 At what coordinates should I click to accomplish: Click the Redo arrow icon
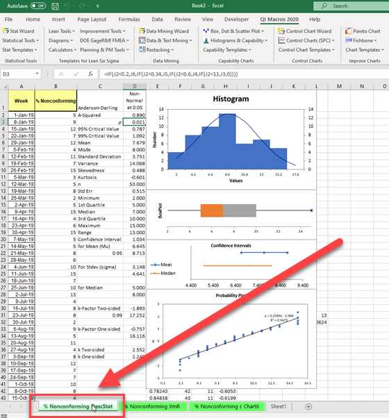pyautogui.click(x=83, y=6)
